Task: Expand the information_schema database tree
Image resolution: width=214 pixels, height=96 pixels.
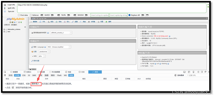Action: click(4, 29)
